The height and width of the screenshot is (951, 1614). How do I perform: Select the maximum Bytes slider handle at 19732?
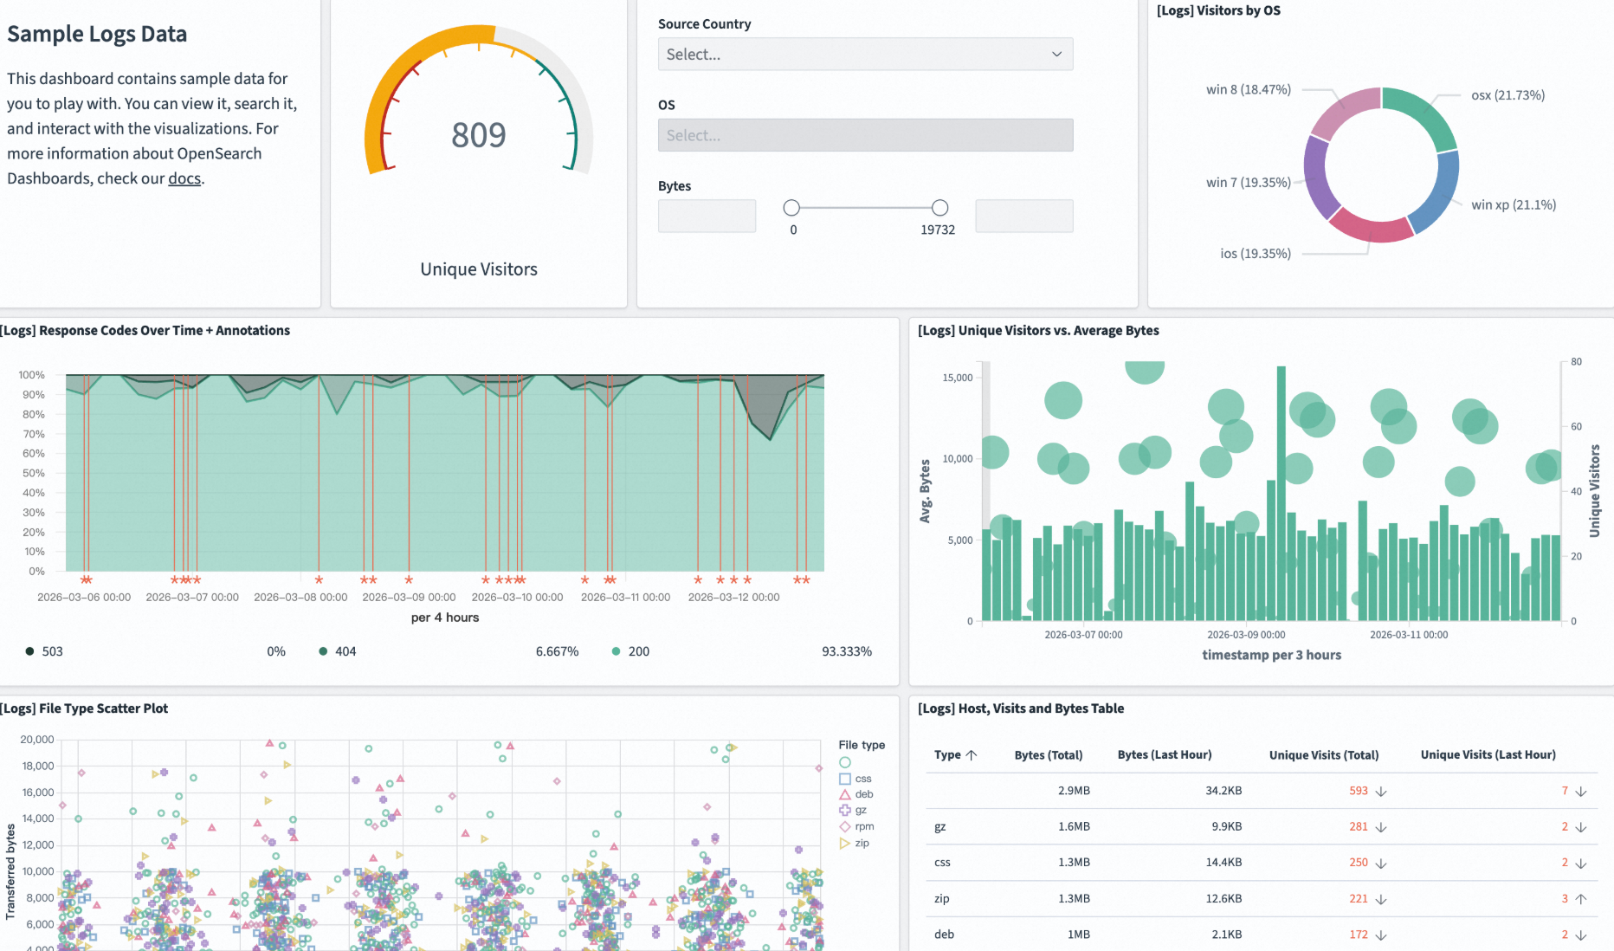pyautogui.click(x=939, y=208)
